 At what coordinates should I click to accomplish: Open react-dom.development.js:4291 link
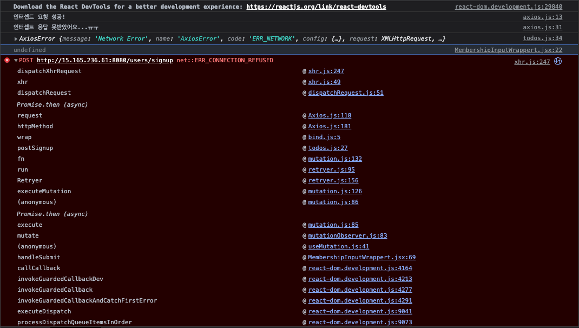pyautogui.click(x=360, y=301)
